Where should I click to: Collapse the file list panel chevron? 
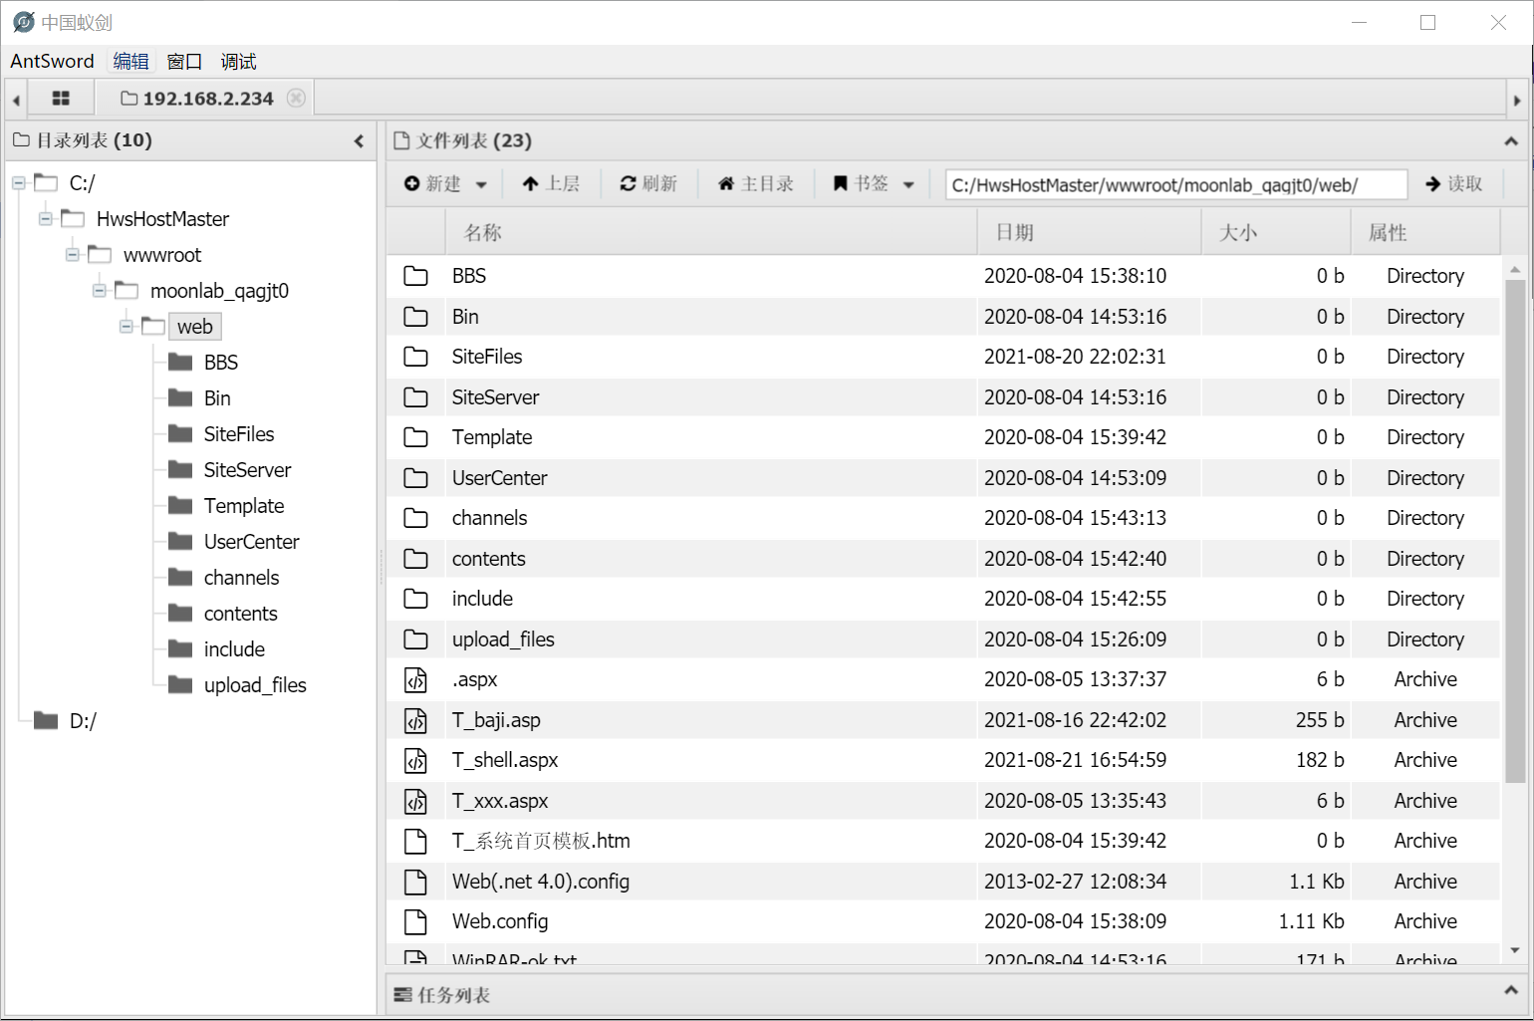[x=1510, y=141]
